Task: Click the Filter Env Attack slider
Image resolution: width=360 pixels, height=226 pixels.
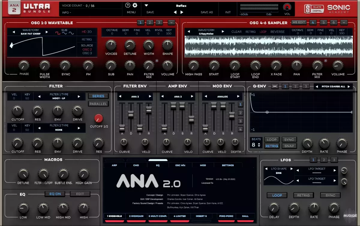Action: (122, 127)
